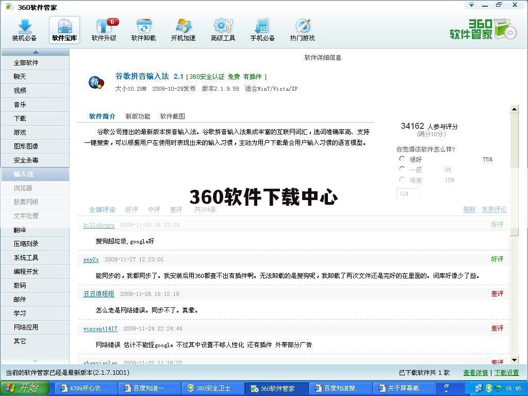Select the 一般 rating radio button
This screenshot has height=396, width=528.
[402, 169]
